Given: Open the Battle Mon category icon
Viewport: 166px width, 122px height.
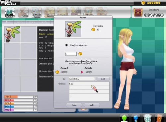Looking at the screenshot, I should pyautogui.click(x=36, y=12).
